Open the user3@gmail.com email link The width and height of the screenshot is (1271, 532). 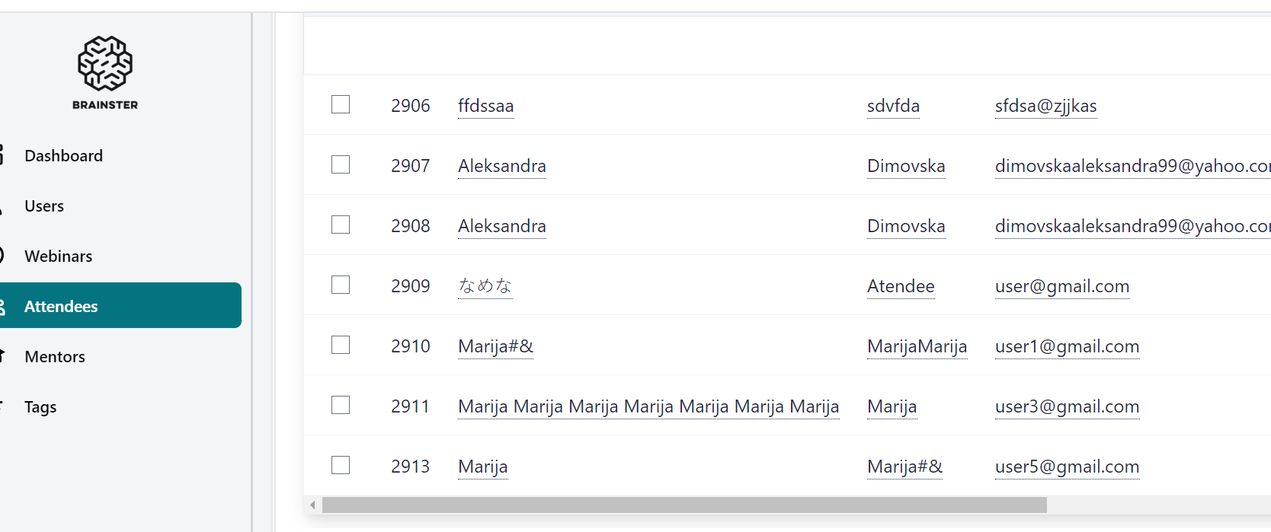coord(1067,406)
